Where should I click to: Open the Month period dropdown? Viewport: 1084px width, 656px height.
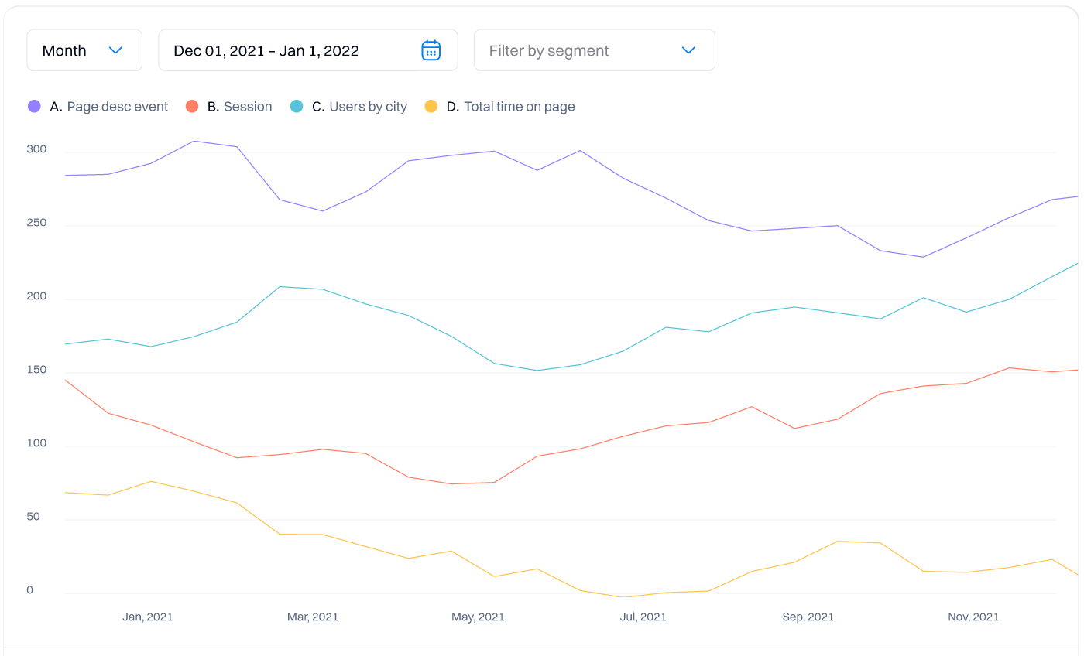click(x=84, y=50)
